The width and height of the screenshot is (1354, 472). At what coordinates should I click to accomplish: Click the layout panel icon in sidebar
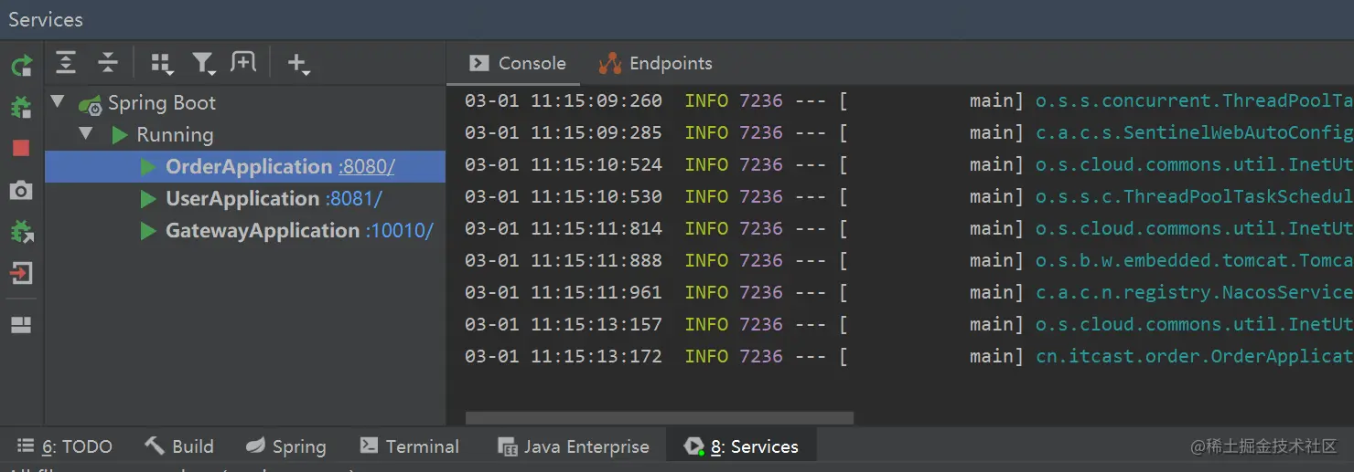[21, 325]
